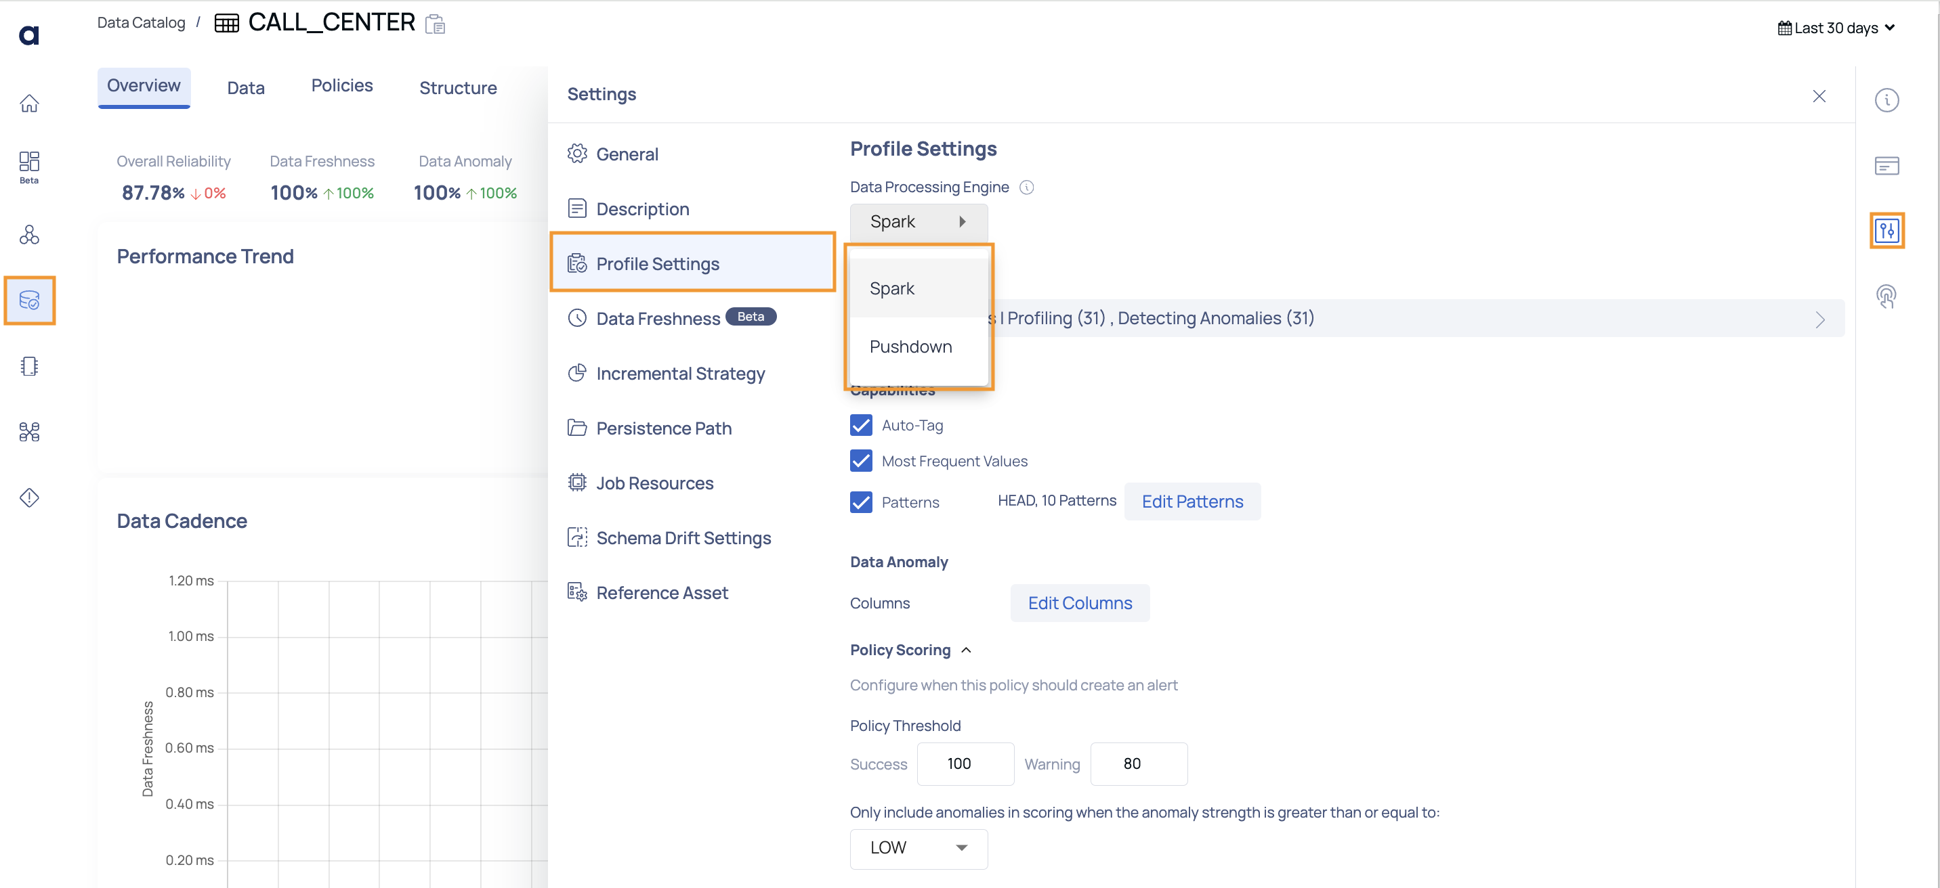This screenshot has height=888, width=1940.
Task: Open the comments card icon in right panel
Action: coord(1886,166)
